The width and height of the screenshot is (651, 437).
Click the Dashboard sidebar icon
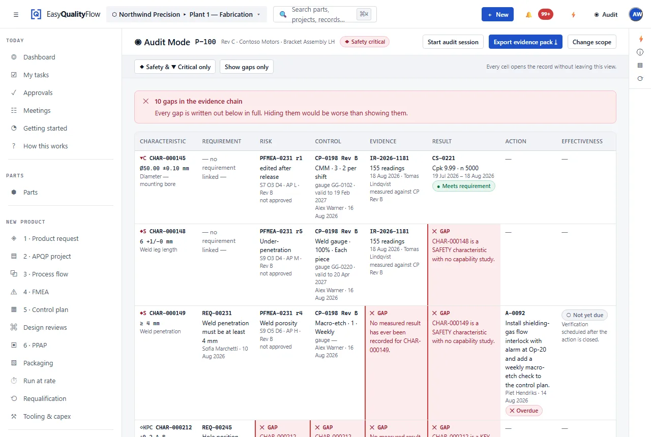click(14, 57)
